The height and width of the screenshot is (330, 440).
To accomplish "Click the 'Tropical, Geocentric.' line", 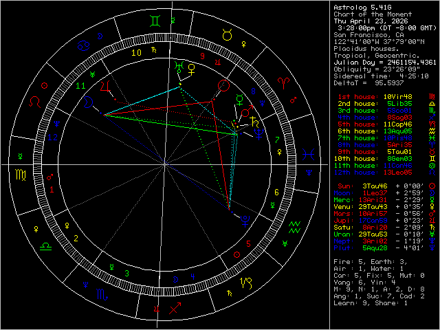I will point(377,56).
